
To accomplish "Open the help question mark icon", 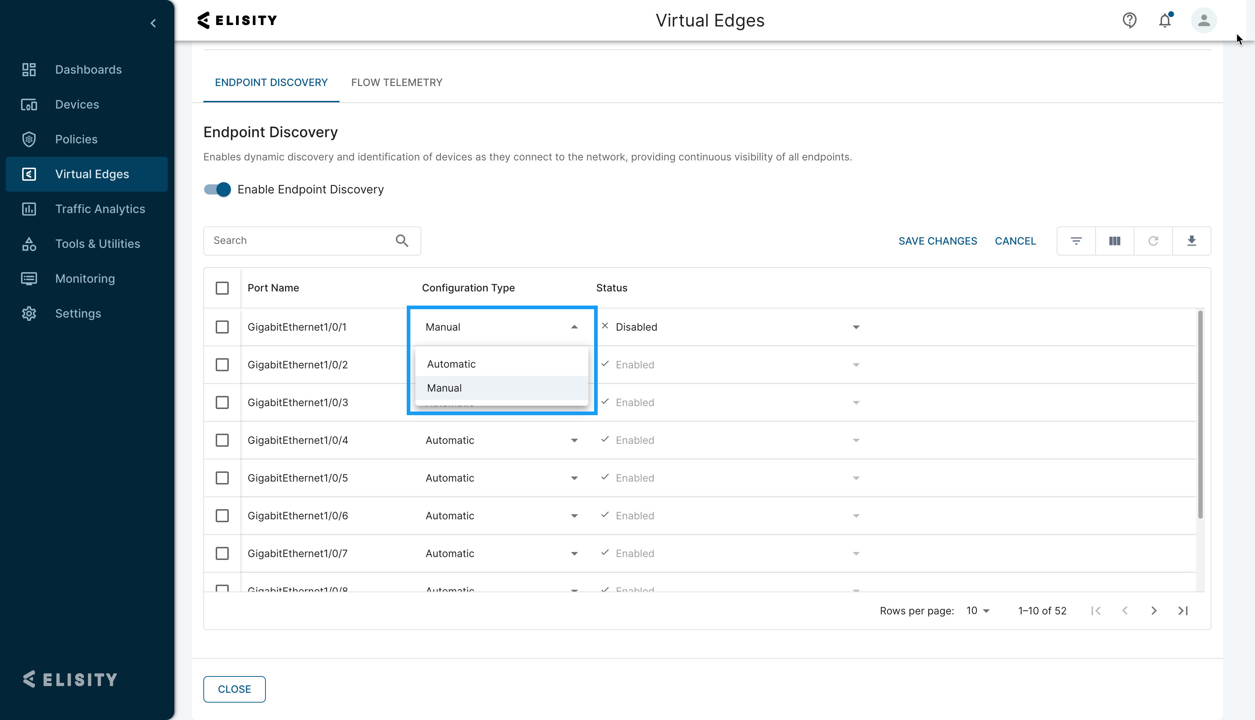I will pyautogui.click(x=1129, y=20).
